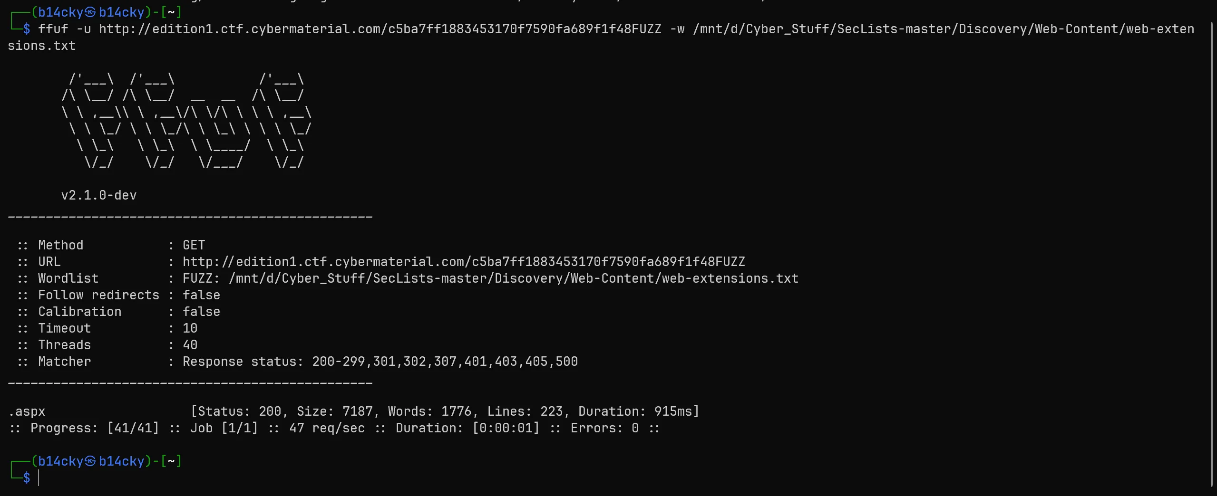Select the .aspx result entry

click(27, 411)
